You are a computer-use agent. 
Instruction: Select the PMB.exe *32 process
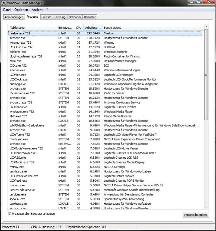pos(105,116)
